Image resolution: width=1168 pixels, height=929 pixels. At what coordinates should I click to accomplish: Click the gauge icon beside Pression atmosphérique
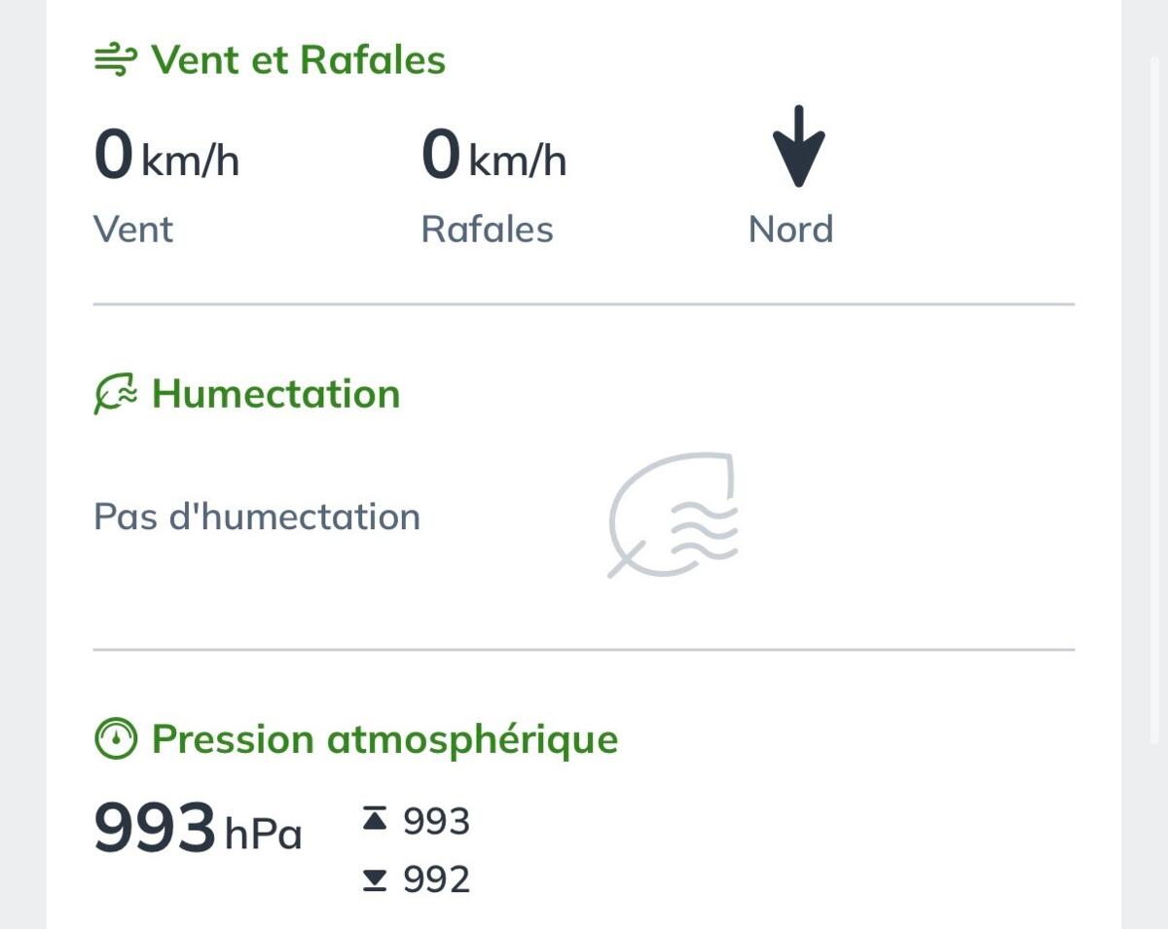pos(116,739)
